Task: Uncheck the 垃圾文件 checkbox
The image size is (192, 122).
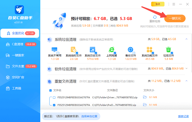Action: tap(172, 53)
